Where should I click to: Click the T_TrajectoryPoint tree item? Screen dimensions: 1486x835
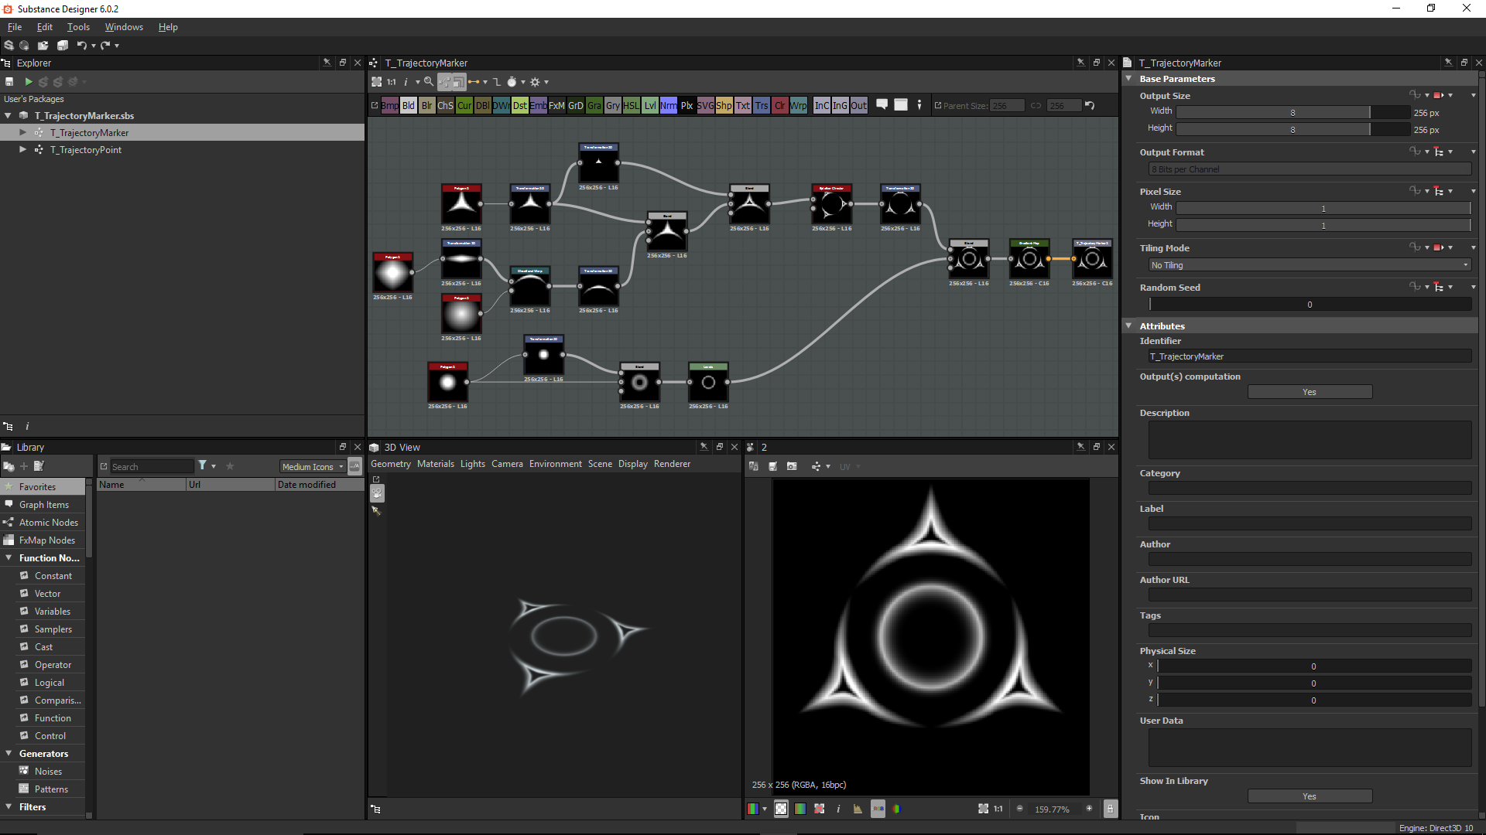84,149
